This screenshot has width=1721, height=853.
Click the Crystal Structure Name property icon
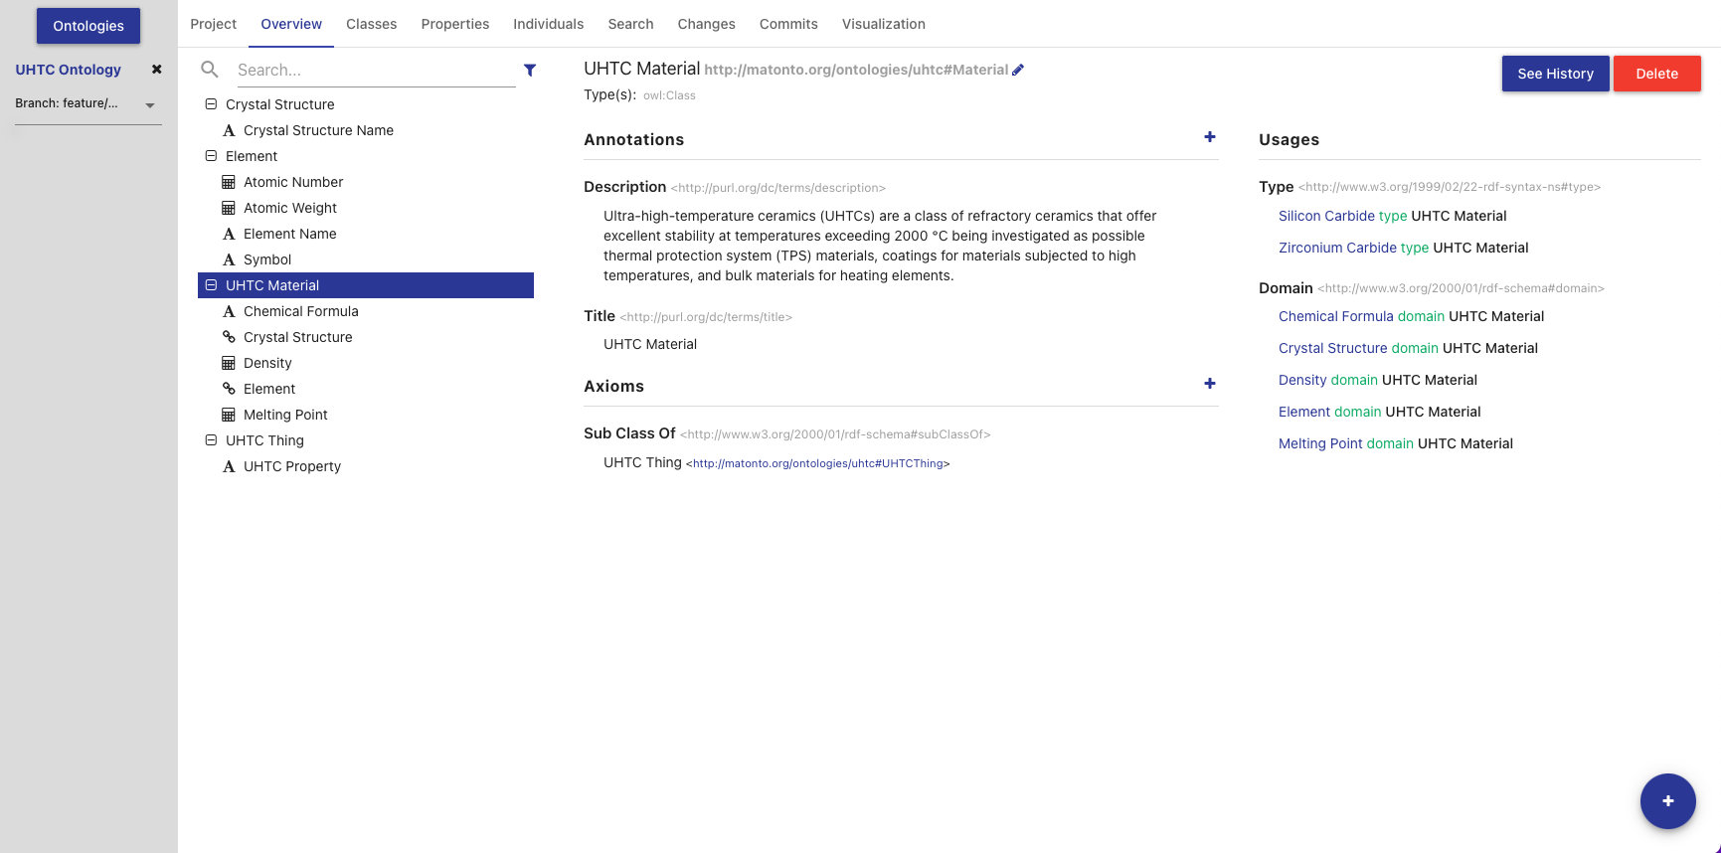[229, 130]
